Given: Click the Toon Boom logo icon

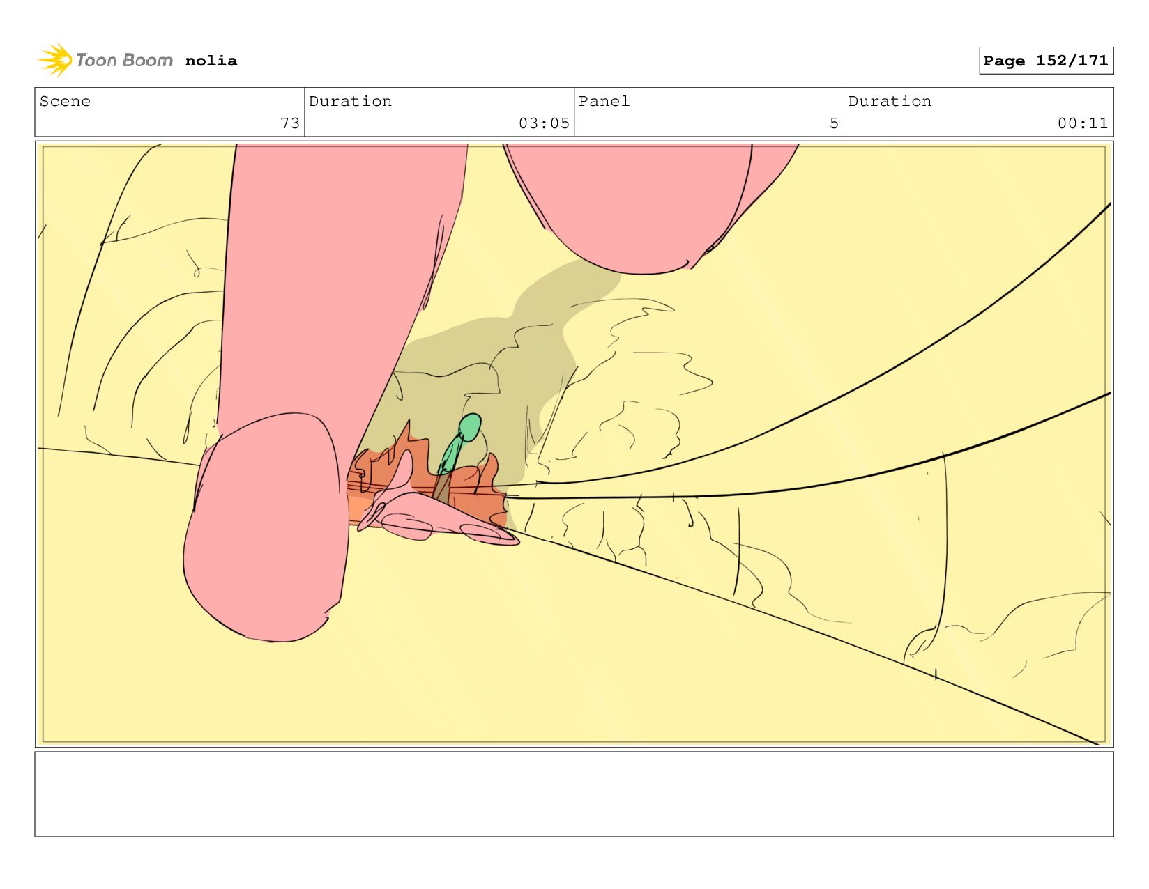Looking at the screenshot, I should (x=55, y=60).
